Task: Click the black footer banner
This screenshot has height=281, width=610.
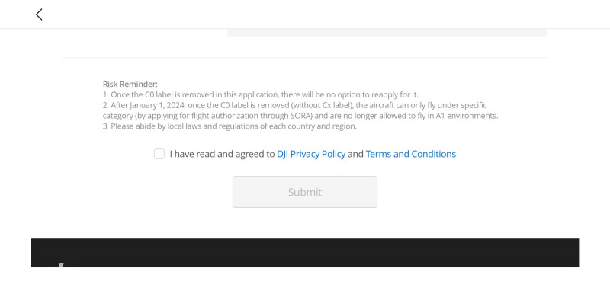Action: tap(304, 253)
